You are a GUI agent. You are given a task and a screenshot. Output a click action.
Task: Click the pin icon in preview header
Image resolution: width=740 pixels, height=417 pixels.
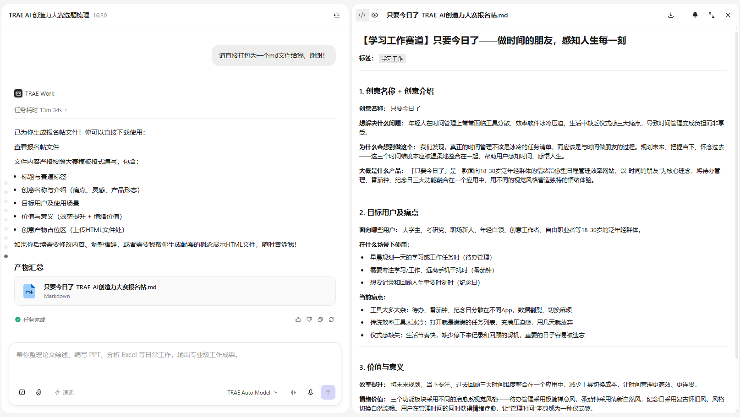click(x=695, y=15)
